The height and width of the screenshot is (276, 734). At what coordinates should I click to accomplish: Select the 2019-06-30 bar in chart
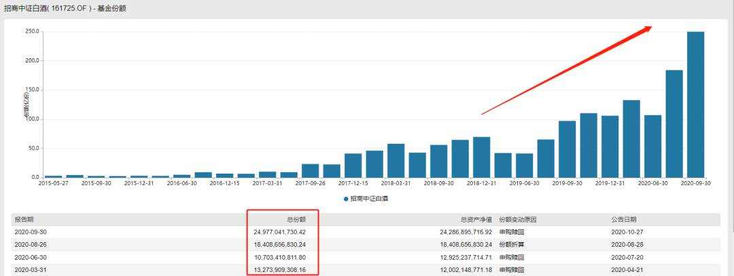pos(524,165)
